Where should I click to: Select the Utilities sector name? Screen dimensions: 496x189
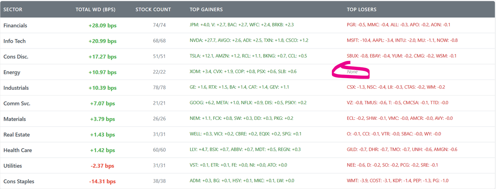(x=13, y=166)
